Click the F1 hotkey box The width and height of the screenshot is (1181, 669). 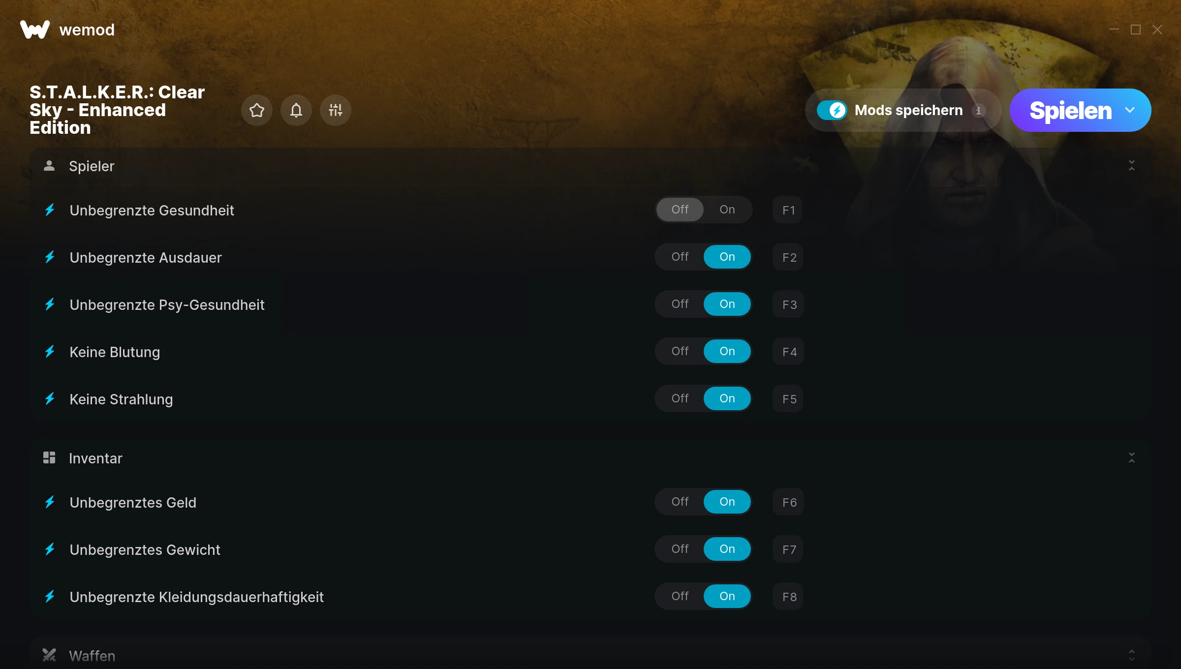coord(788,210)
